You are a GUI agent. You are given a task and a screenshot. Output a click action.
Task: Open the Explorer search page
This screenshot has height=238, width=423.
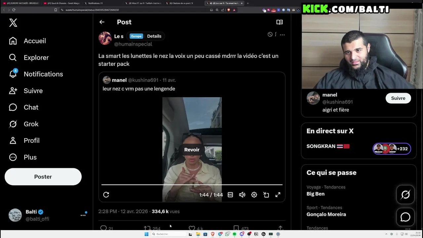(29, 58)
